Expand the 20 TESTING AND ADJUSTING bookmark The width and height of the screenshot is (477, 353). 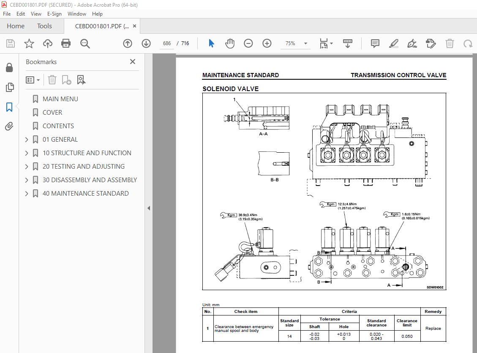pos(27,167)
